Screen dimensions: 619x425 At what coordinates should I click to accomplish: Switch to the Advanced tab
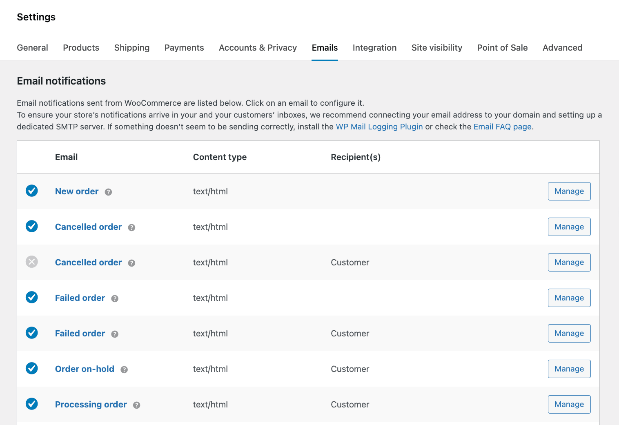pos(562,48)
